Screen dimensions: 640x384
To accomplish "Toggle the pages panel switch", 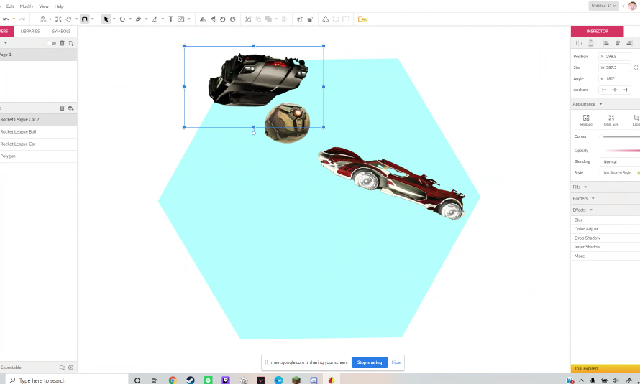I will pyautogui.click(x=52, y=43).
